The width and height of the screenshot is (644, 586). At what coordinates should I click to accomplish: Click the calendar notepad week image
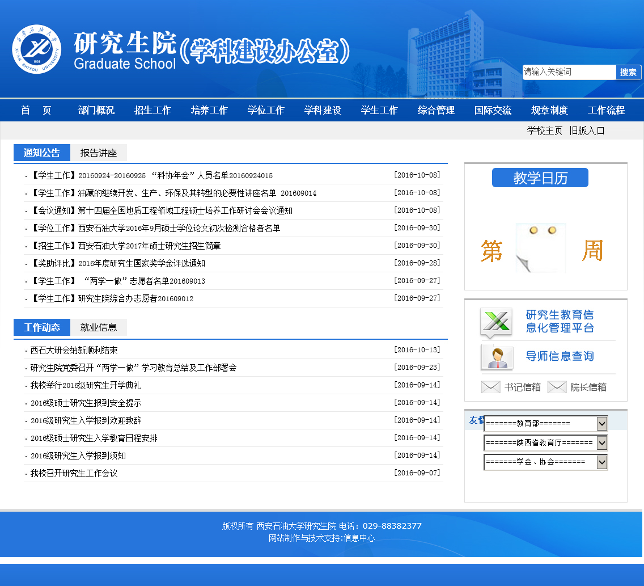(540, 248)
